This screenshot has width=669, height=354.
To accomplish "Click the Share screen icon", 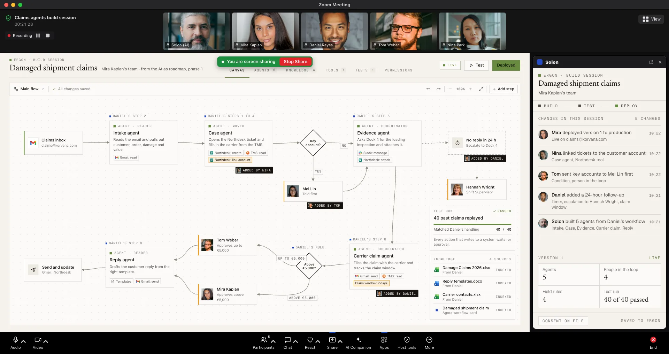I will tap(332, 340).
